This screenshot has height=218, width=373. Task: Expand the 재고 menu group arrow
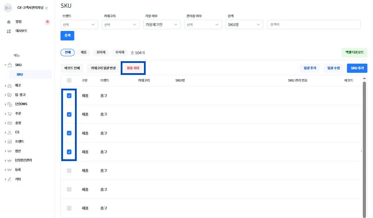pos(5,85)
